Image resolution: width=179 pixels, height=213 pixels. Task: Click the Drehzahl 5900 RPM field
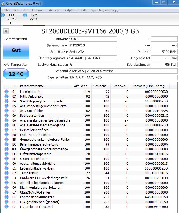[x=164, y=52]
